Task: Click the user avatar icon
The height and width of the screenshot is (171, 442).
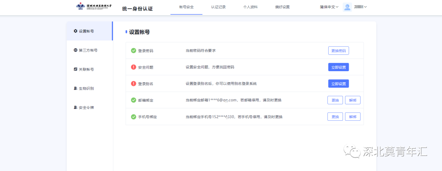Action: 347,7
